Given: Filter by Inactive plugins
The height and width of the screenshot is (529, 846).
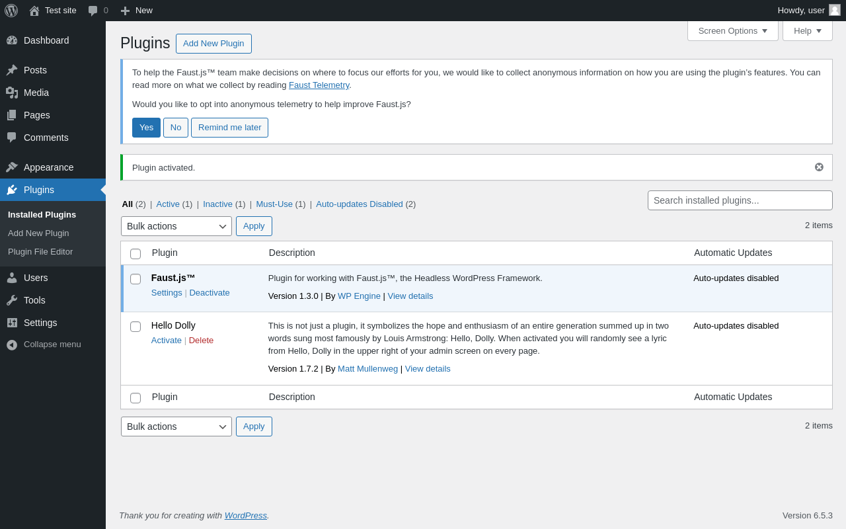Looking at the screenshot, I should (x=225, y=204).
